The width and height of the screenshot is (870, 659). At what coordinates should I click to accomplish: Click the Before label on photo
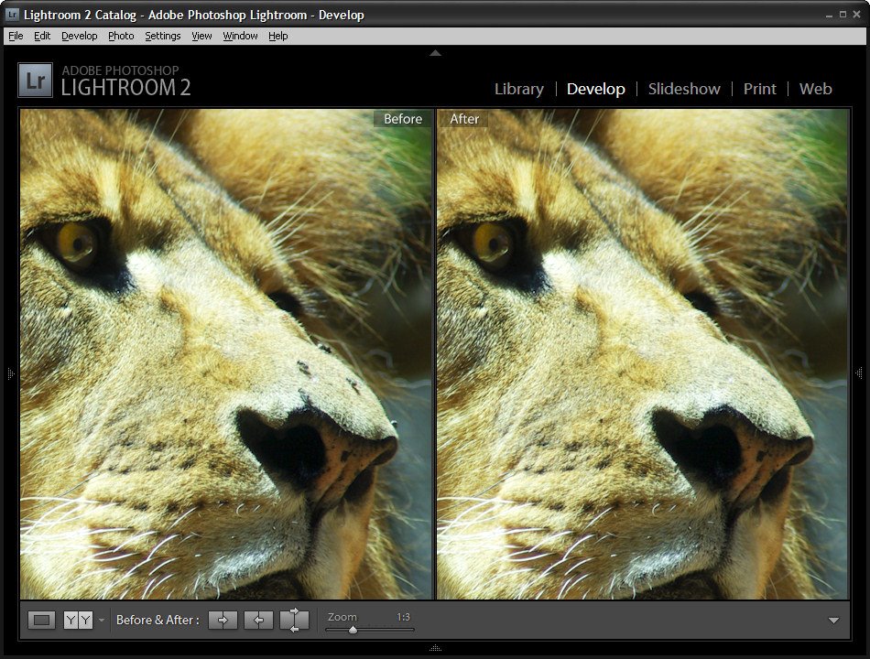click(403, 119)
